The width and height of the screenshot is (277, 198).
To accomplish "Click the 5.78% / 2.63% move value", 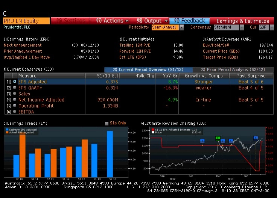I will pos(86,57).
